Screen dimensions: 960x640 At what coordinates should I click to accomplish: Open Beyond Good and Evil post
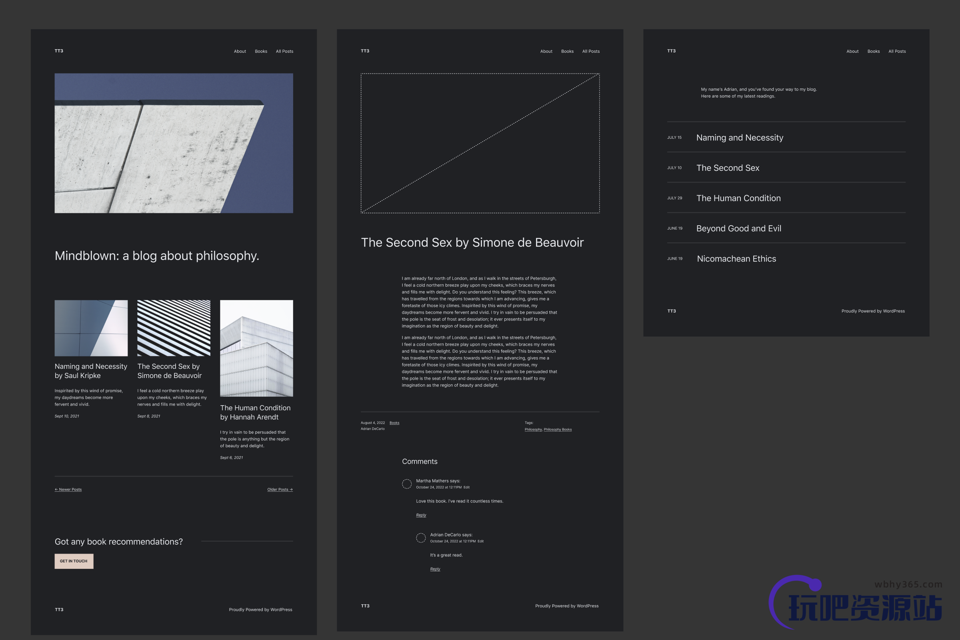[x=738, y=228]
